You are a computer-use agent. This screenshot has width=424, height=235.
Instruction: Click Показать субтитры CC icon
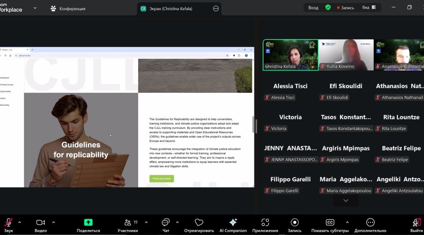[330, 222]
